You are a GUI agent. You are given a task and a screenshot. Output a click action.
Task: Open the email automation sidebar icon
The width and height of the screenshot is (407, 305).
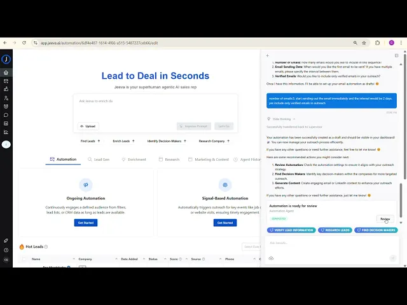(6, 81)
